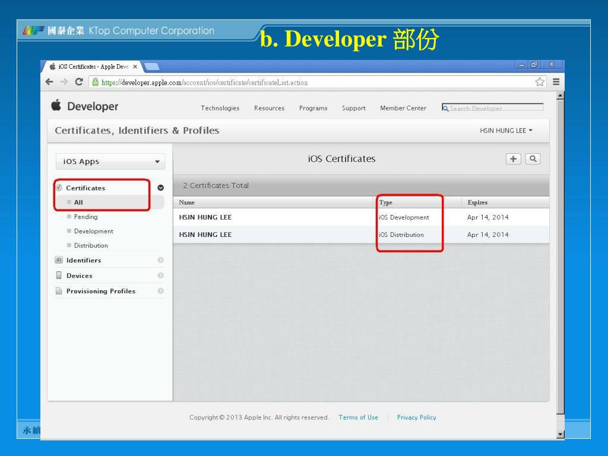The height and width of the screenshot is (456, 608).
Task: Open Technologies in the top navigation
Action: 220,108
